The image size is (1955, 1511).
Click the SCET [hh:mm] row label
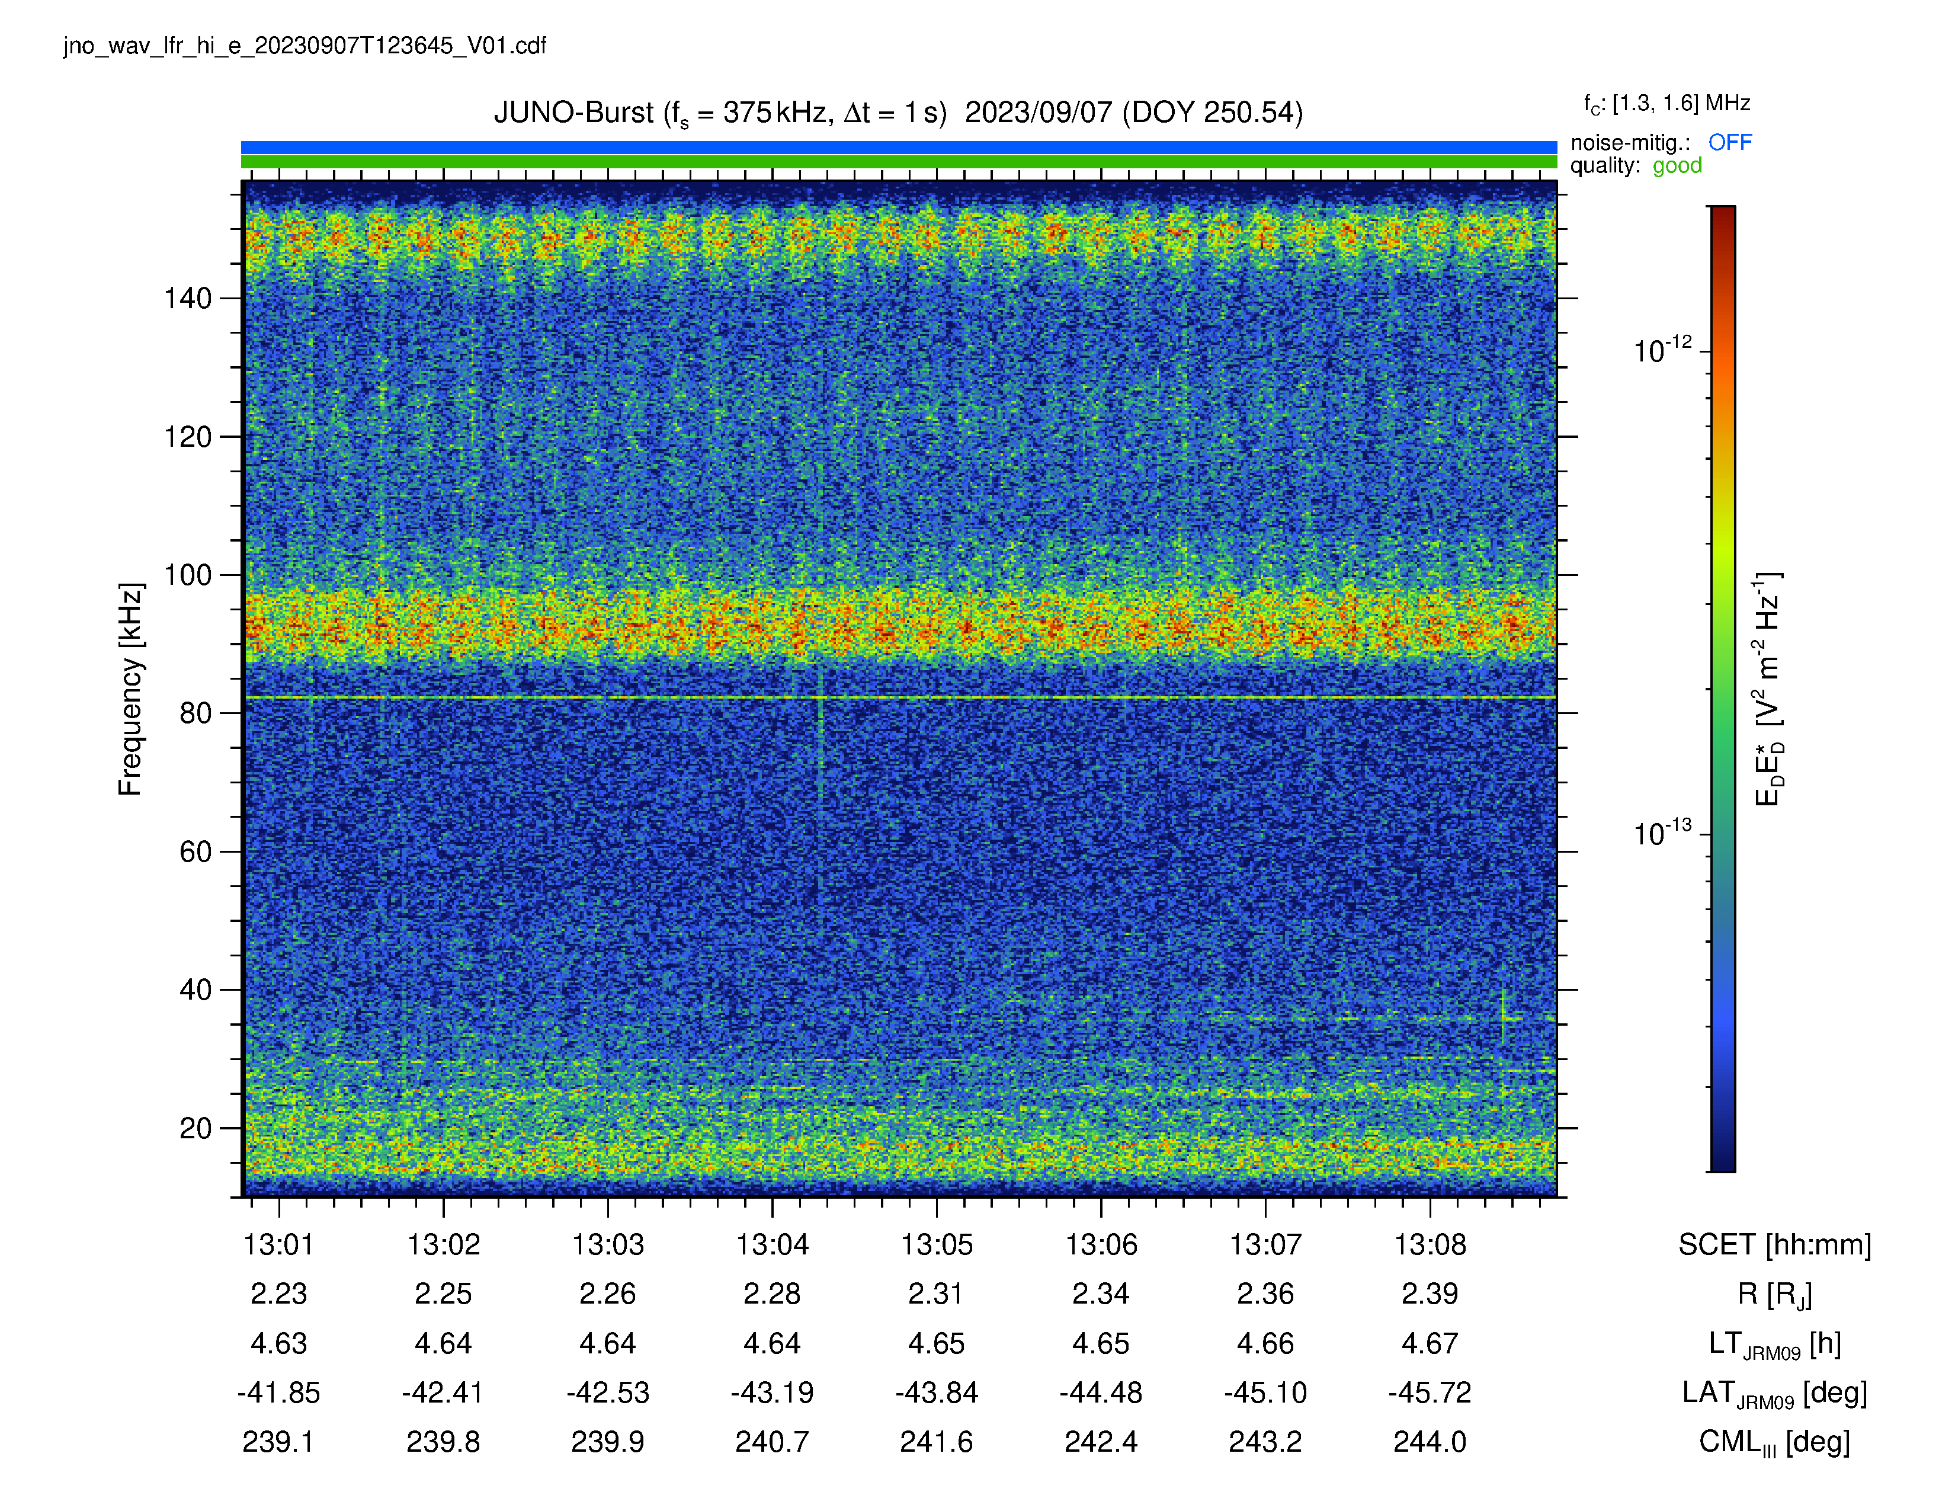click(x=1774, y=1245)
